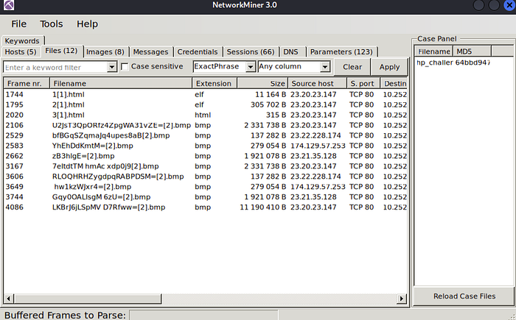This screenshot has width=516, height=320.
Task: Open the Tools menu
Action: coord(52,24)
